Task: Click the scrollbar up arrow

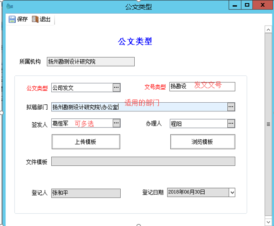Action: (x=269, y=29)
